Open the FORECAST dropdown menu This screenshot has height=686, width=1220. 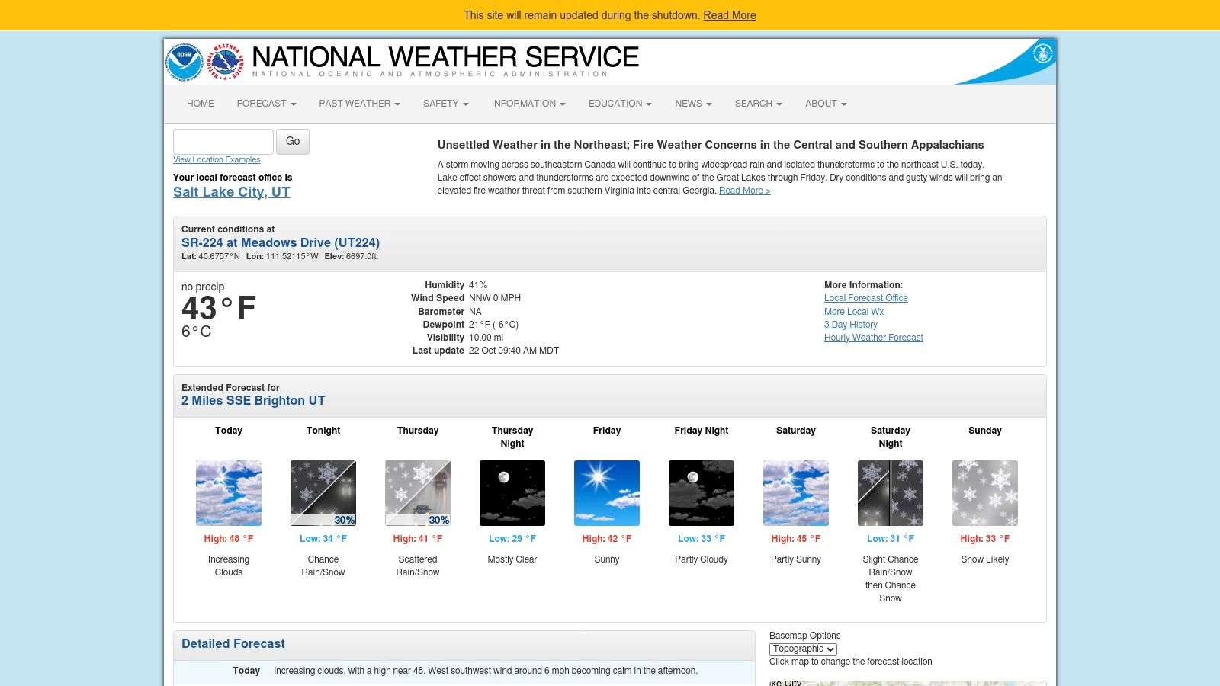pos(265,104)
